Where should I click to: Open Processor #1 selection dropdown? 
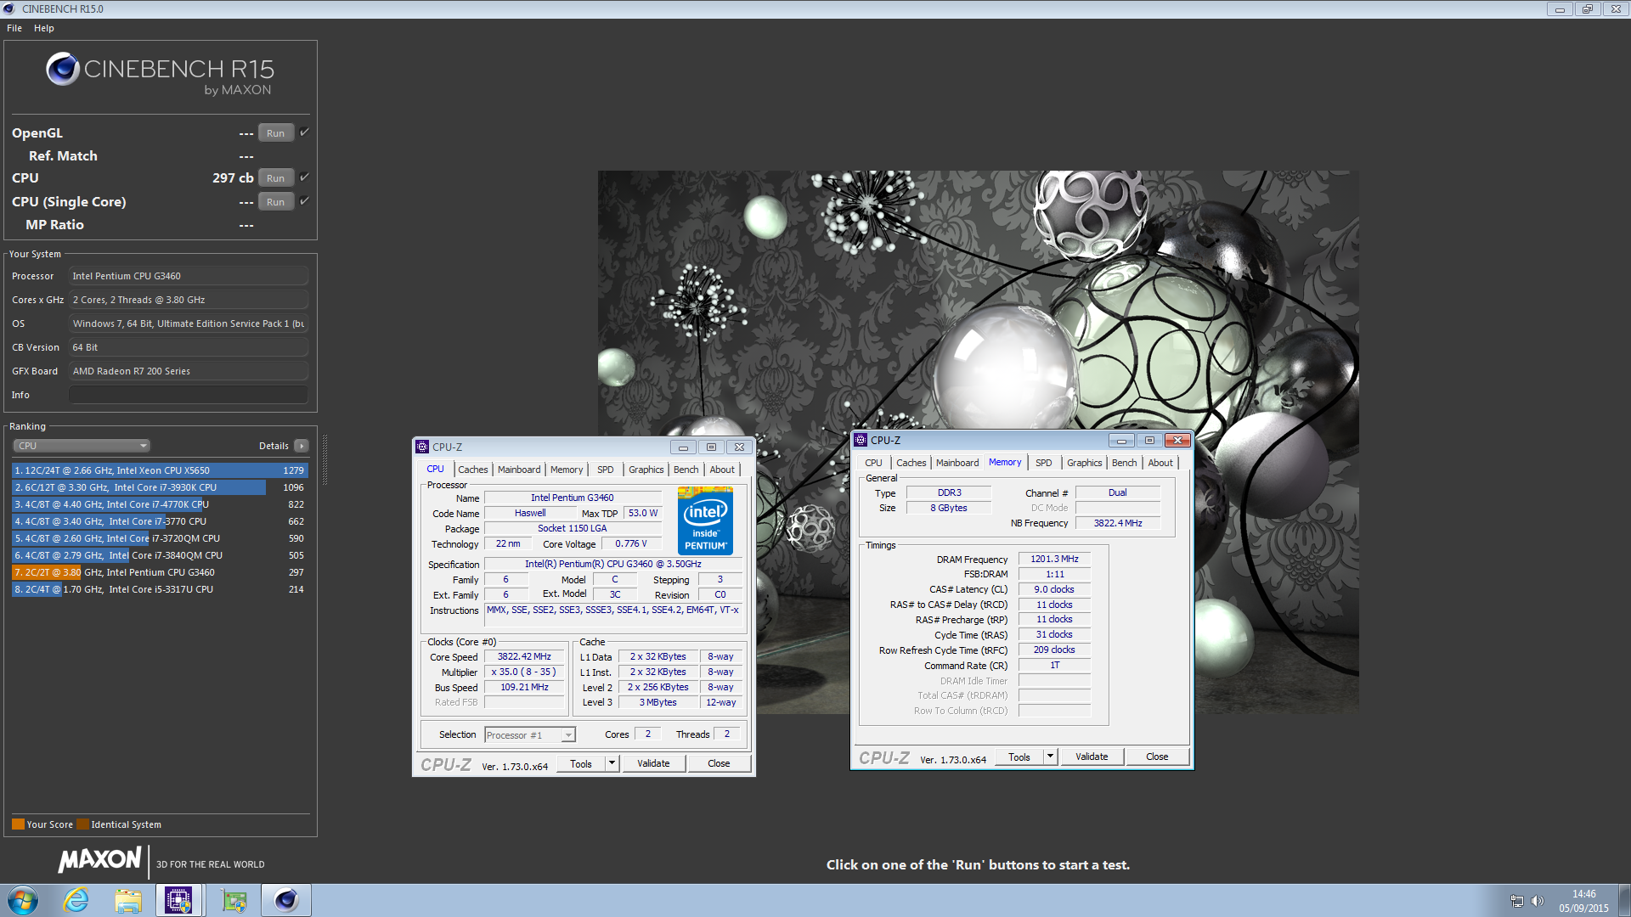(x=530, y=735)
